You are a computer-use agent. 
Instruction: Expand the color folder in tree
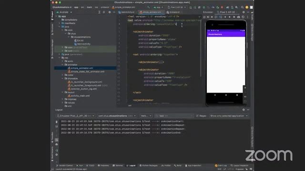point(62,75)
